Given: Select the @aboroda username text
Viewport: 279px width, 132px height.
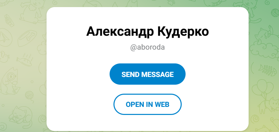Looking at the screenshot, I should click(147, 47).
